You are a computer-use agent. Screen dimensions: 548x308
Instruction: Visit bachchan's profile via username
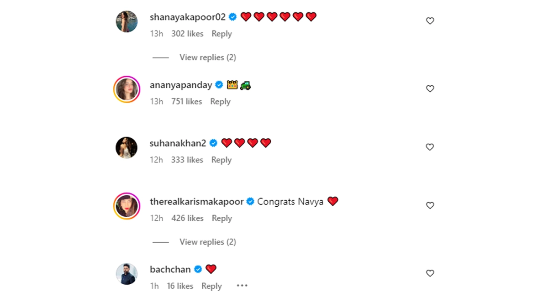[170, 270]
